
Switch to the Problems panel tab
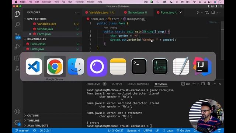93,84
